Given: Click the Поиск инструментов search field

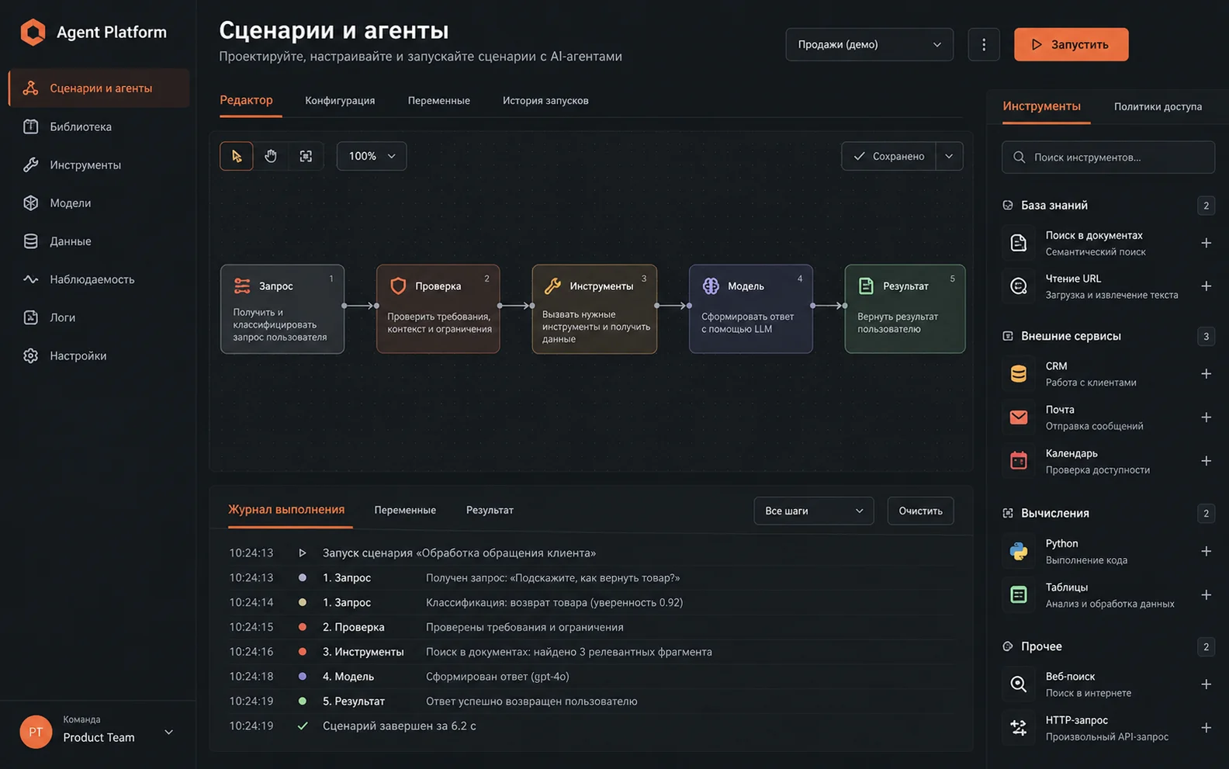Looking at the screenshot, I should [x=1108, y=157].
